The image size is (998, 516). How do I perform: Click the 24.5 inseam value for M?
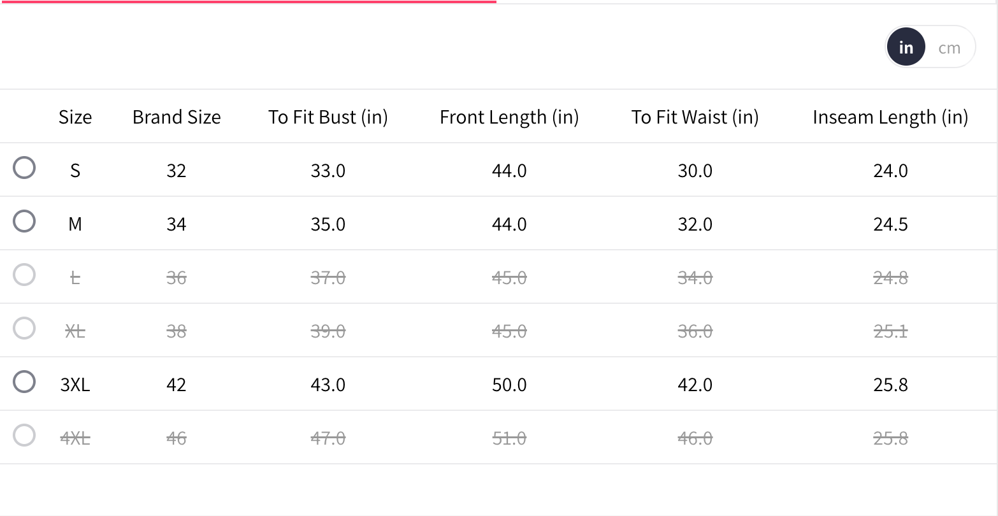(890, 224)
